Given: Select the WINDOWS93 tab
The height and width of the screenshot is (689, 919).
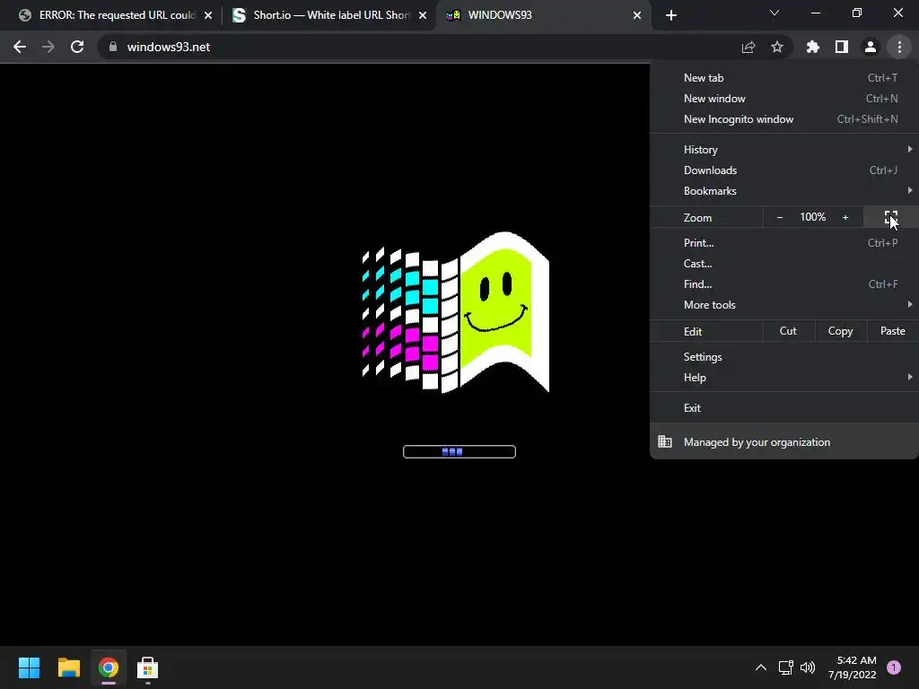Looking at the screenshot, I should tap(543, 15).
